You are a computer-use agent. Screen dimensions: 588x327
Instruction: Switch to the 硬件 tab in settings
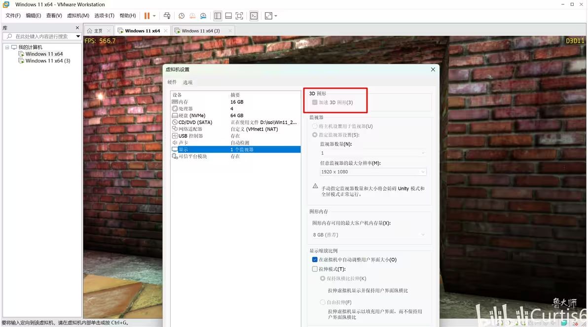pyautogui.click(x=172, y=82)
